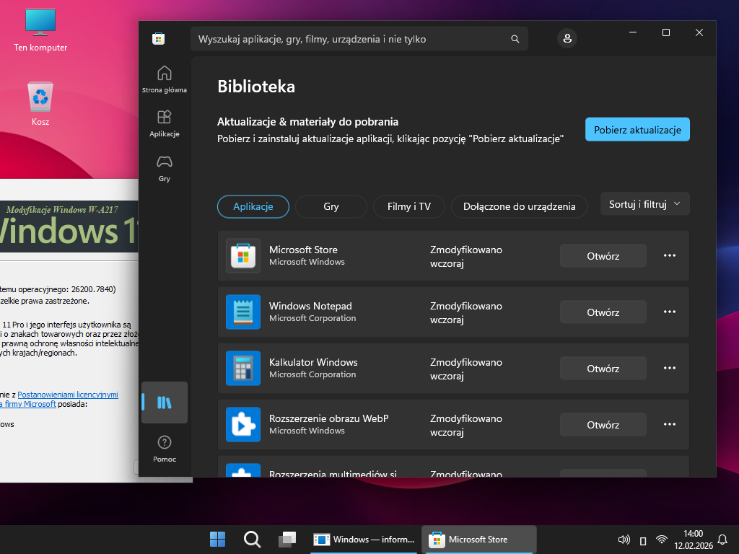Click the user account profile icon
Viewport: 739px width, 554px height.
(567, 39)
